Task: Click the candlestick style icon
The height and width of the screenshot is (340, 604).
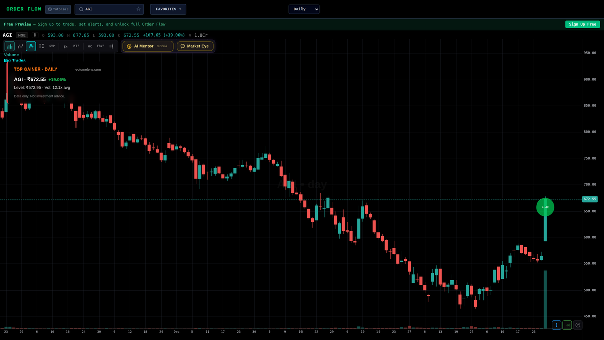Action: [x=111, y=46]
